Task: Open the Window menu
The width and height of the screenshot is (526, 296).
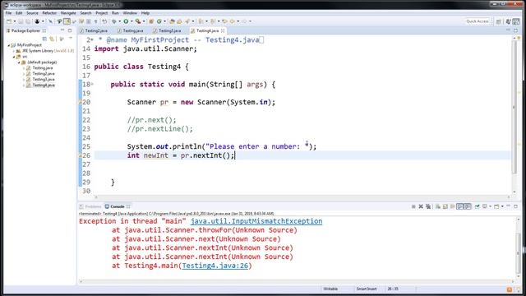Action: (x=130, y=13)
